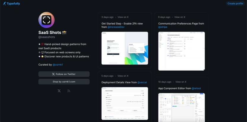This screenshot has height=122, width=247.
Task: Click the SaaS Shots profile avatar
Action: 47,20
